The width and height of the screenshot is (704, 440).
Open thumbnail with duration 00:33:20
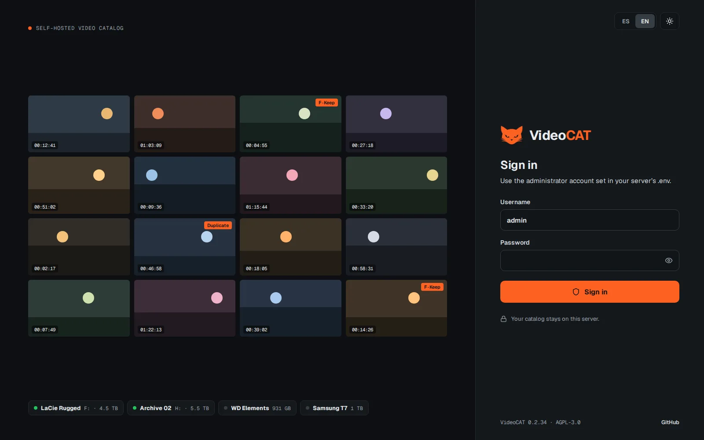click(x=396, y=185)
